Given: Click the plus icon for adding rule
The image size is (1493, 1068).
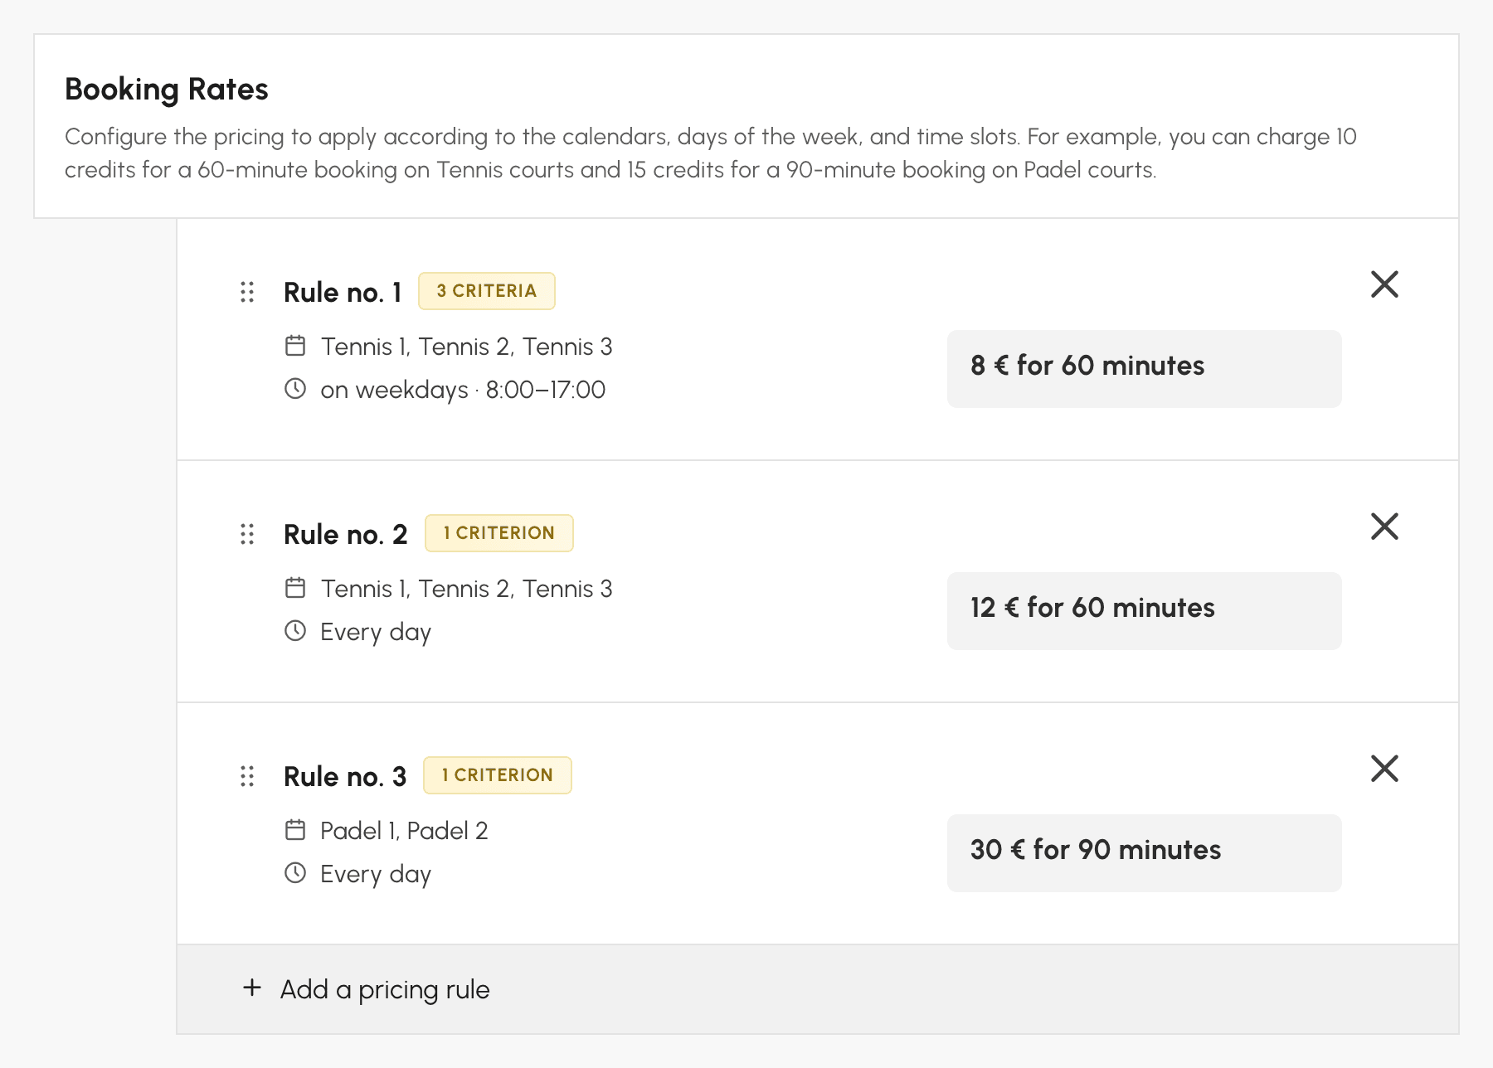Looking at the screenshot, I should (x=252, y=988).
